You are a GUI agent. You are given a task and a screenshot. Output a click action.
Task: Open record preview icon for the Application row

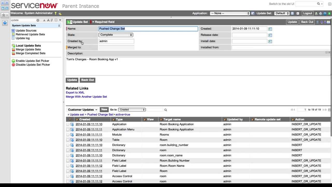point(72,124)
